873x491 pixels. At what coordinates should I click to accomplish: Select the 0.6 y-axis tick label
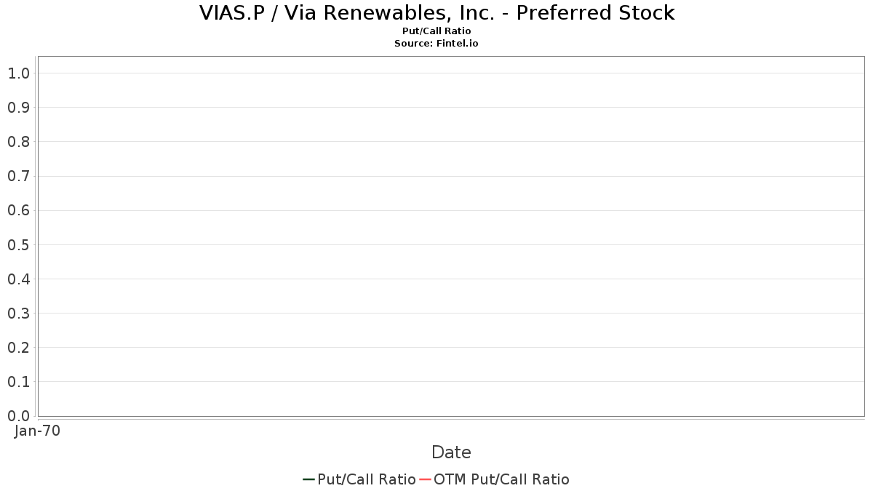pyautogui.click(x=18, y=210)
